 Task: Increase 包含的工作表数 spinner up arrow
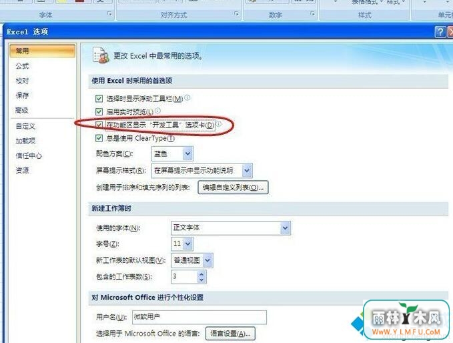201,274
